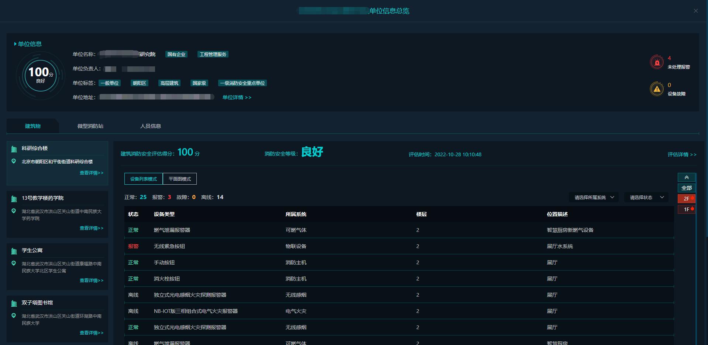Click the 科研综合楼 building icon
Screen dimensions: 708x345
[14, 149]
